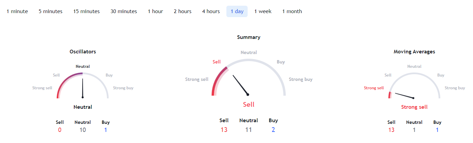Click the Moving Averages gauge needle

tap(404, 96)
